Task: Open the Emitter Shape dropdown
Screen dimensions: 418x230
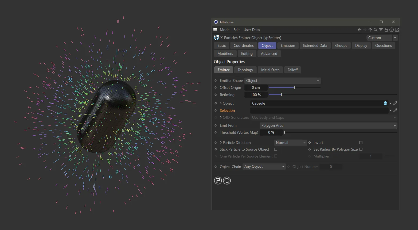Action: (282, 80)
